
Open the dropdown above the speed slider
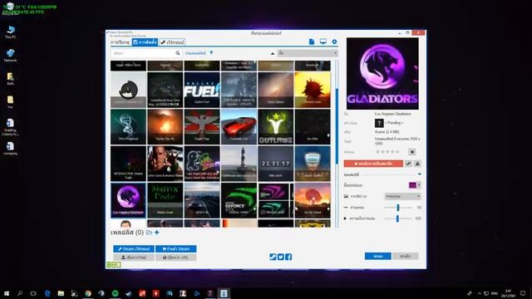(x=402, y=196)
